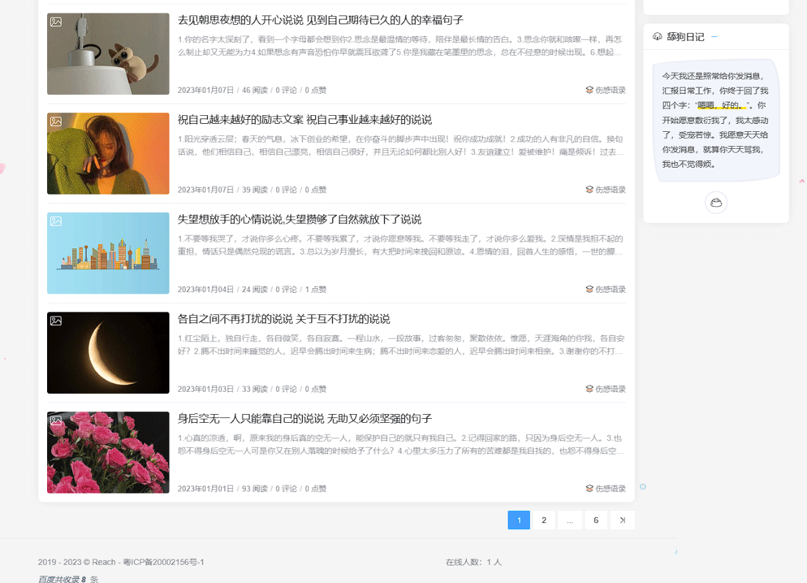This screenshot has height=583, width=807.
Task: Open the article 失望想放手的心情说说
Action: tap(299, 219)
